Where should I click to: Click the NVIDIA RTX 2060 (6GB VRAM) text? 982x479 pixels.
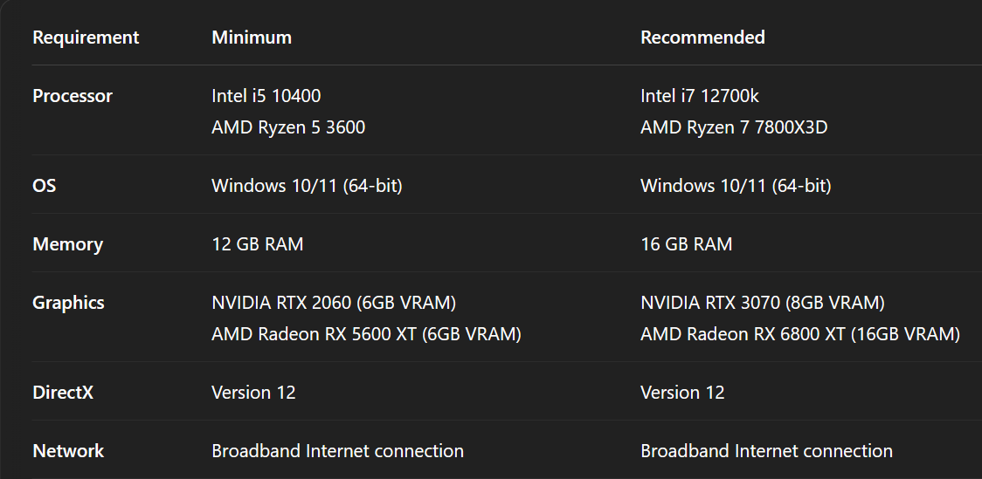334,303
